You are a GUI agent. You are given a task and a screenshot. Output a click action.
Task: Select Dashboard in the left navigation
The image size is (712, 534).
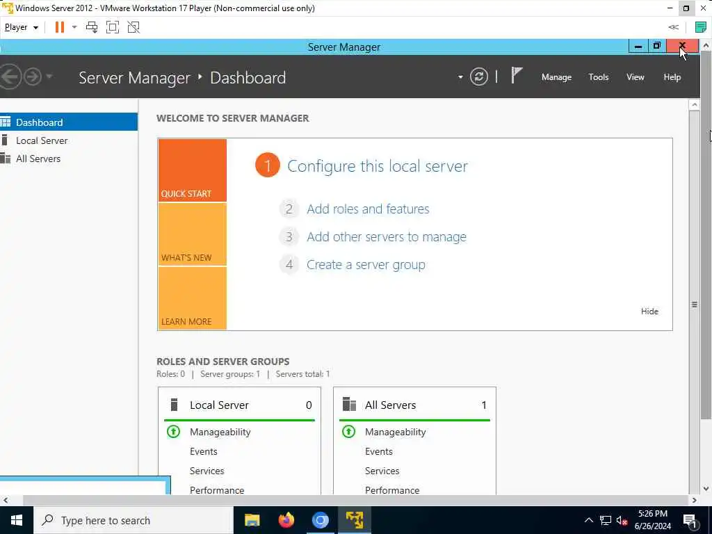[69, 122]
